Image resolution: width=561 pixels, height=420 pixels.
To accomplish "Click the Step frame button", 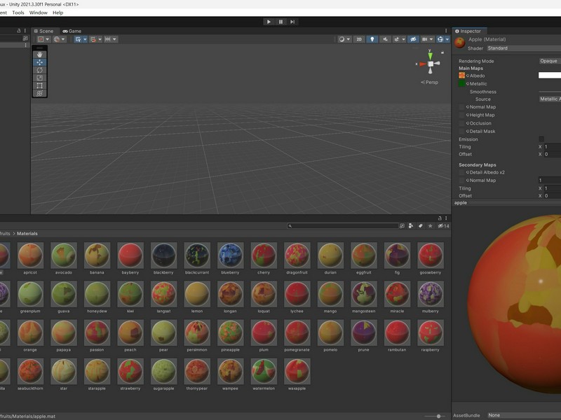I will (x=292, y=22).
